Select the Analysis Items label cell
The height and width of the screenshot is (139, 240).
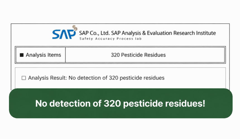coord(41,55)
